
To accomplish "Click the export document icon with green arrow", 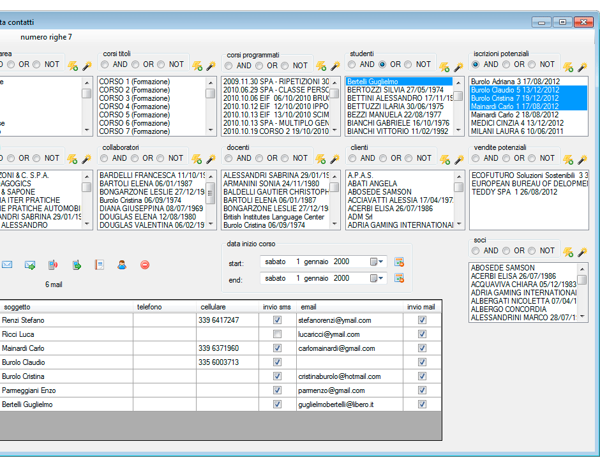I will pyautogui.click(x=77, y=265).
